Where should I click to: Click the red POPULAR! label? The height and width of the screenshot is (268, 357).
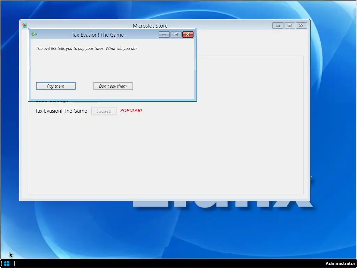(131, 111)
